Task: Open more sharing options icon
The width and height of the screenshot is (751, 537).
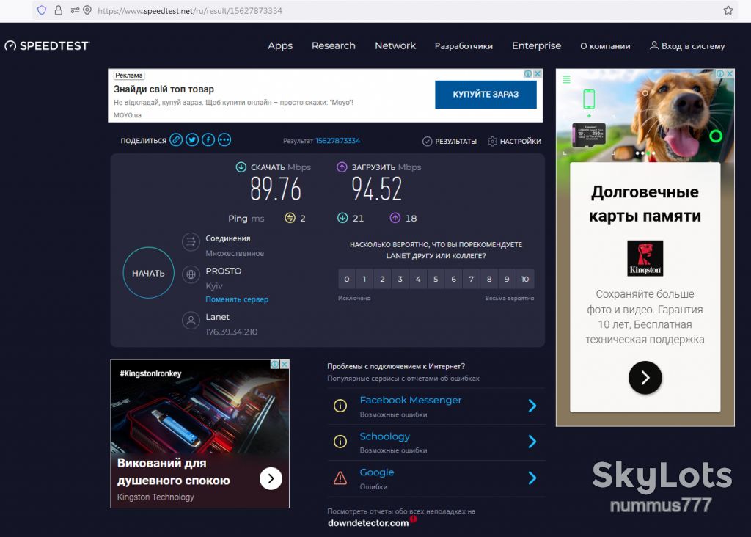Action: click(x=224, y=140)
